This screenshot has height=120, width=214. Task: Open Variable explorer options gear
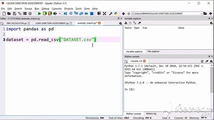click(211, 23)
